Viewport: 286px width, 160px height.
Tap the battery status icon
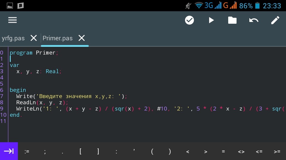click(257, 5)
